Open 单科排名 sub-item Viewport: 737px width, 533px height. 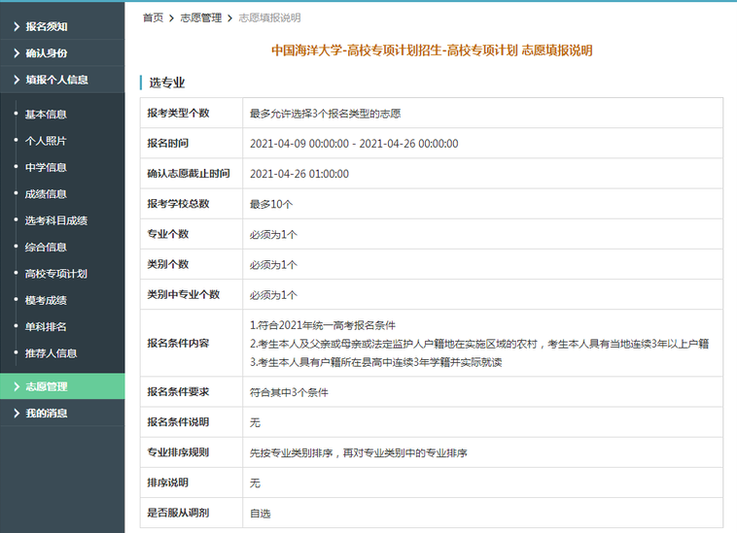tap(46, 327)
